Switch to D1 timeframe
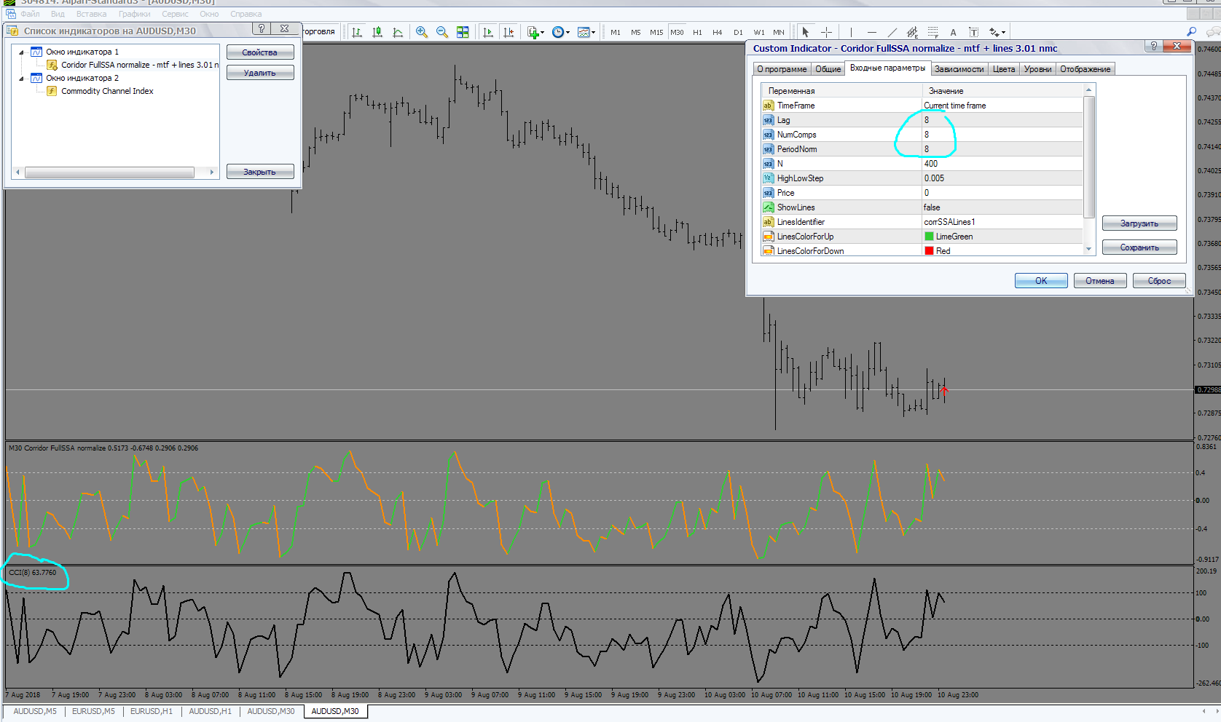This screenshot has height=722, width=1221. (738, 32)
